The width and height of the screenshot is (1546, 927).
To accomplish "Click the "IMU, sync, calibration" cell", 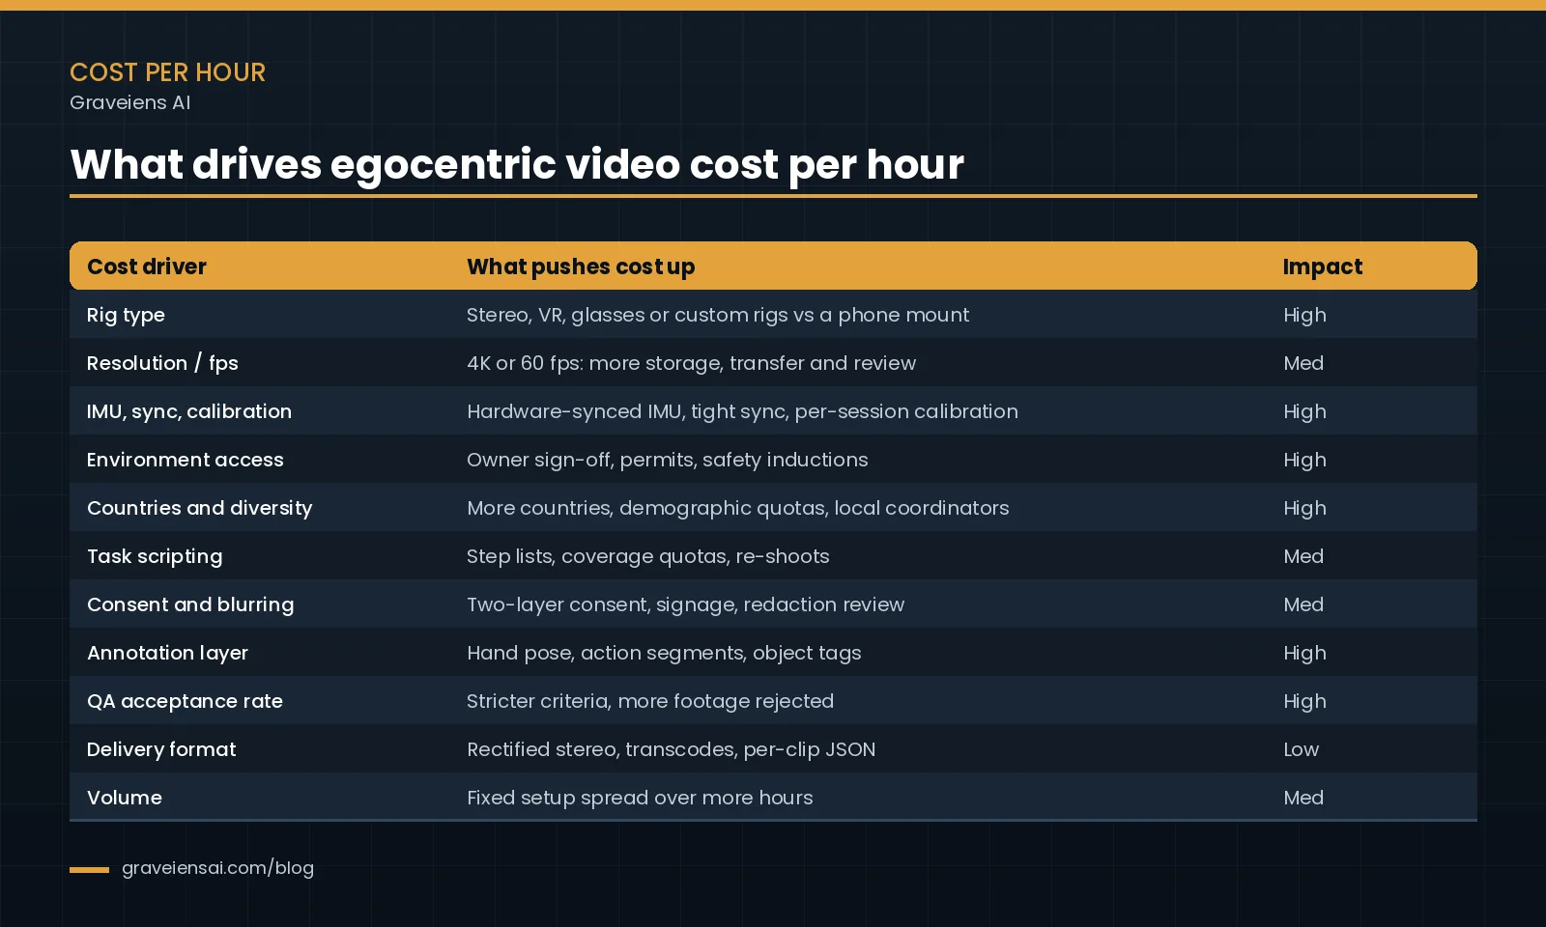I will click(189, 411).
